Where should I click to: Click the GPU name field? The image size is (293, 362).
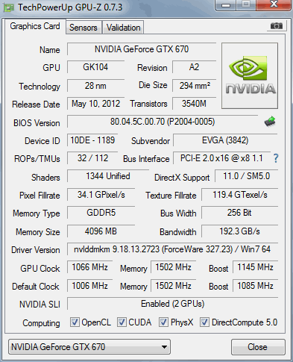[142, 49]
